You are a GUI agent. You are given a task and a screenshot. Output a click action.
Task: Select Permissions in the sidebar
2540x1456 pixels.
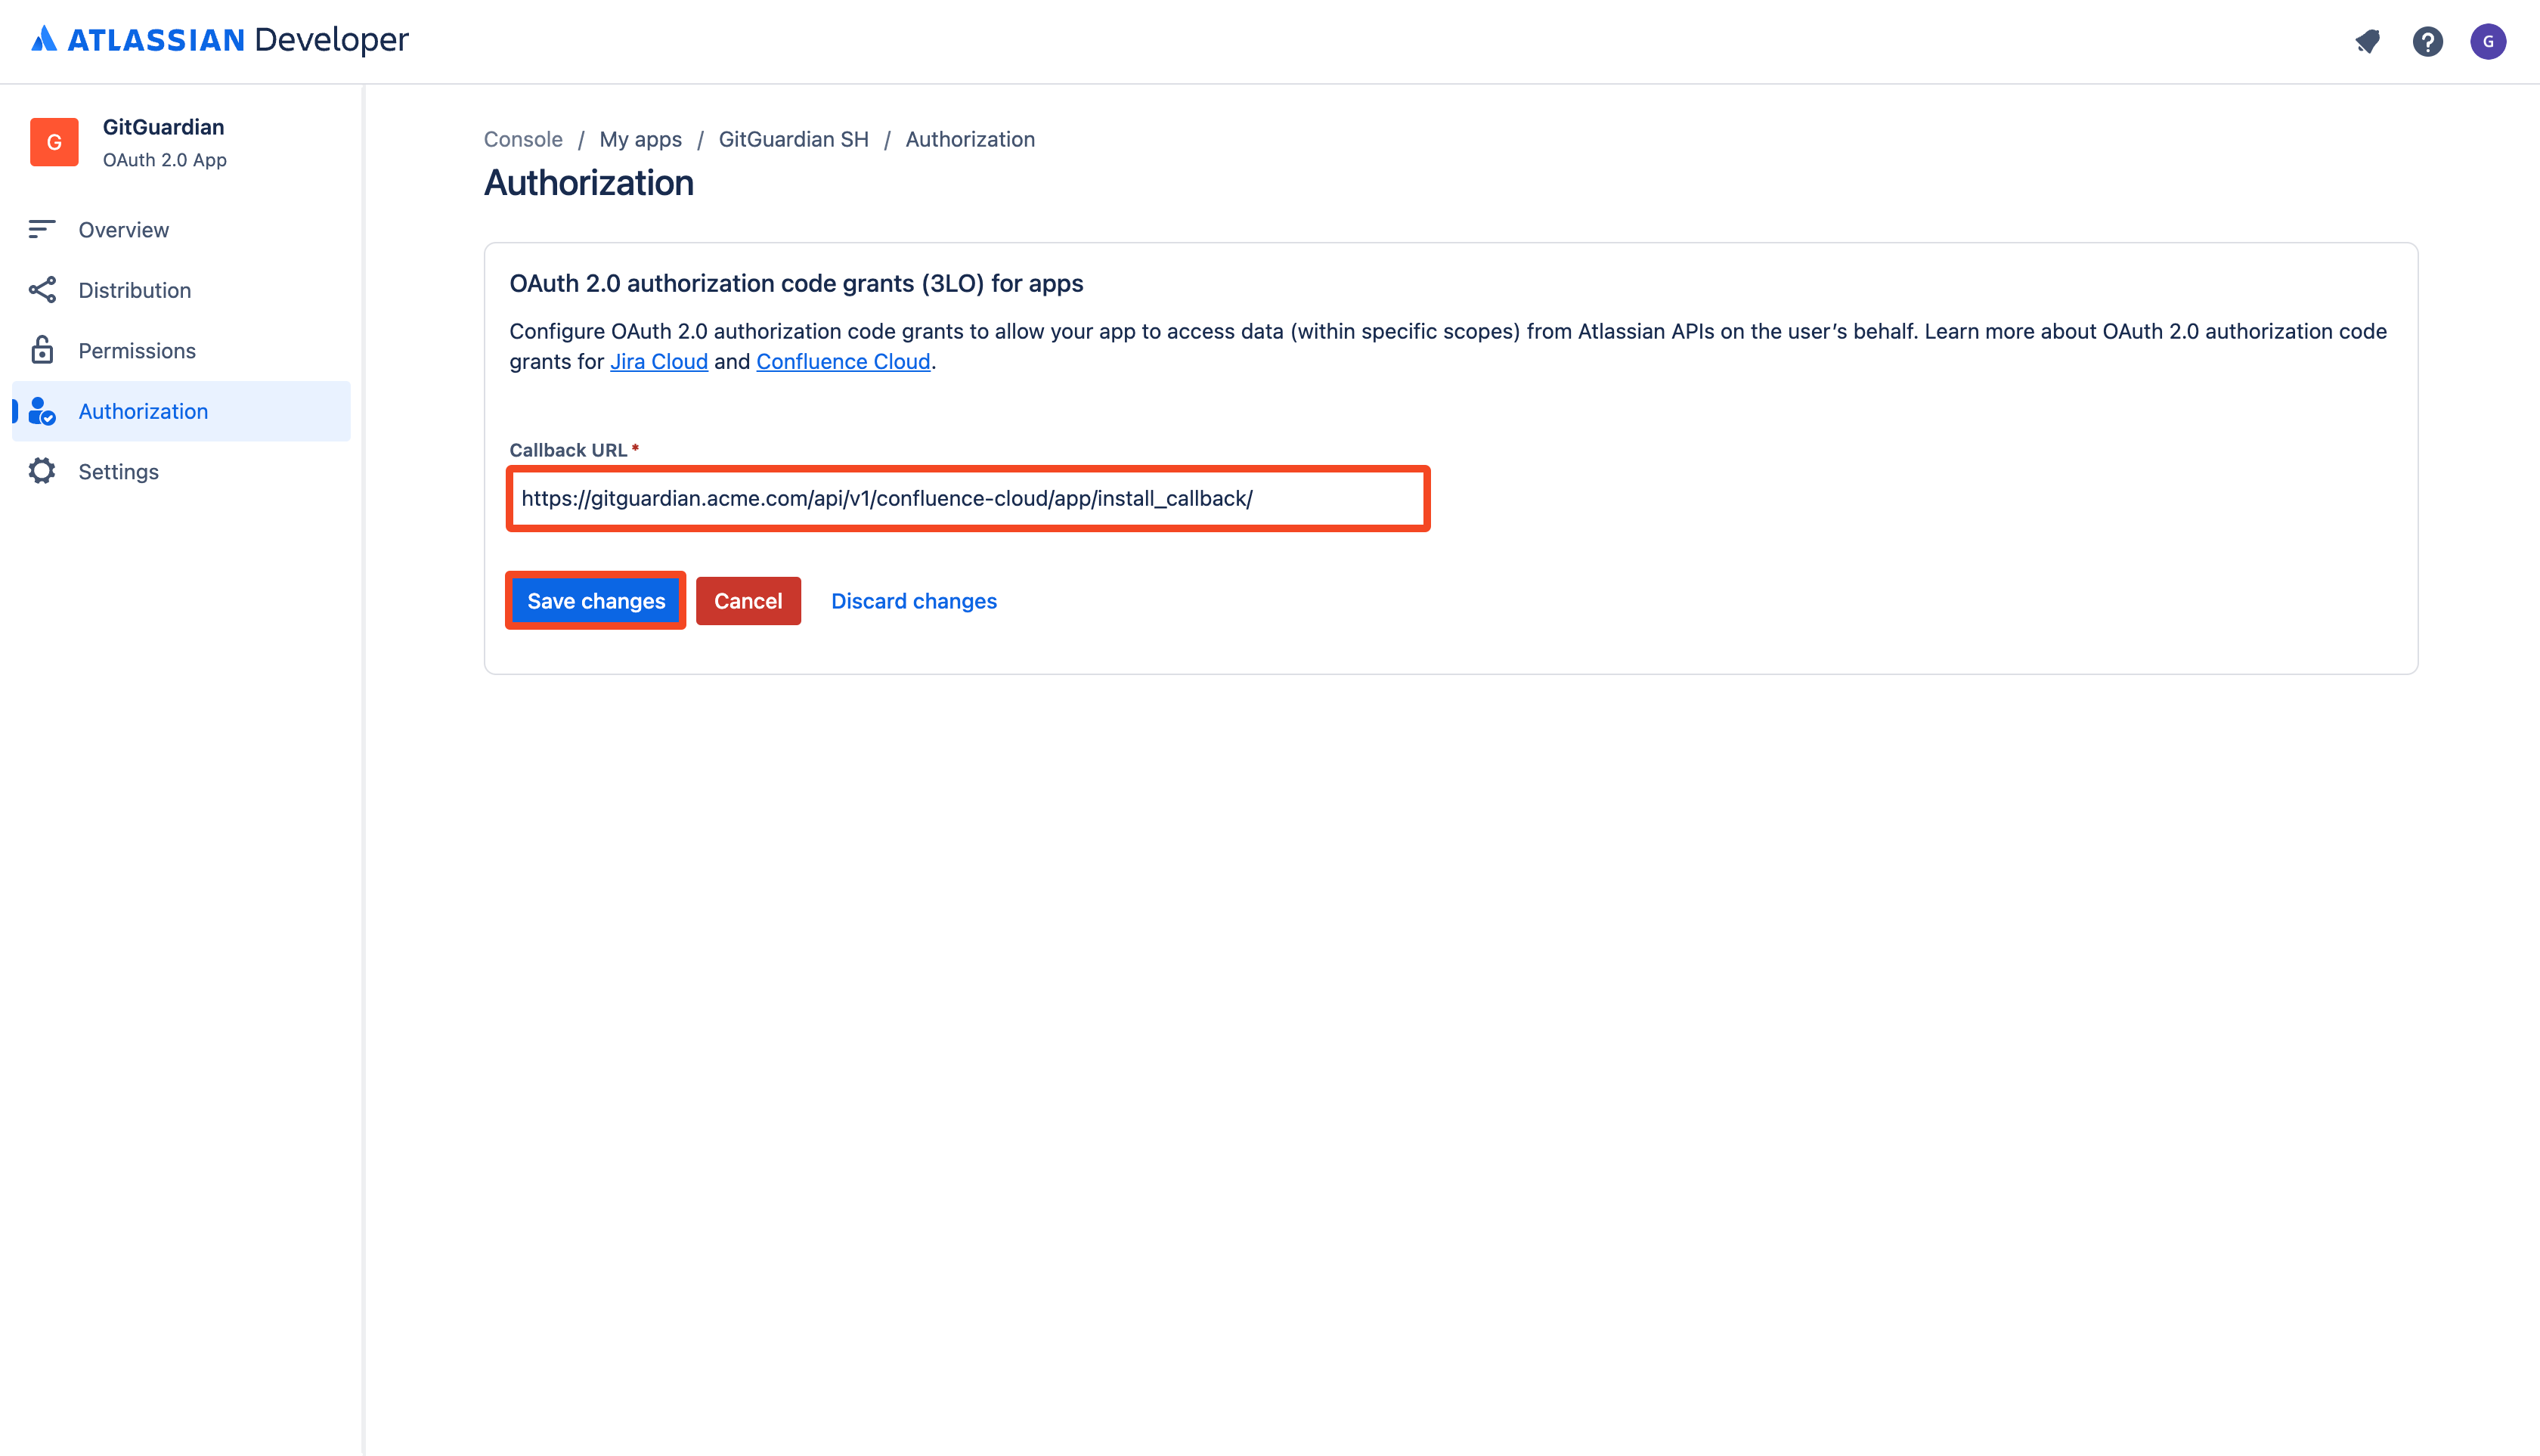181,351
